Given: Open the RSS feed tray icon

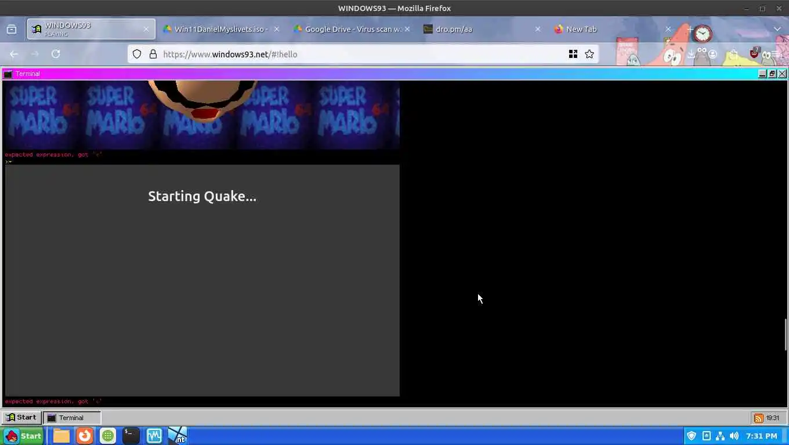Looking at the screenshot, I should click(758, 418).
